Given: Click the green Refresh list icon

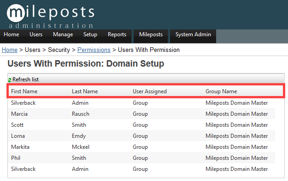Looking at the screenshot, I should [x=10, y=80].
